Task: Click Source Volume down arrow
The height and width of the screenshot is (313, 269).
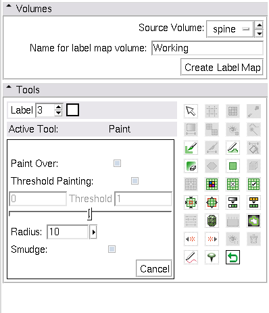Action: [260, 33]
